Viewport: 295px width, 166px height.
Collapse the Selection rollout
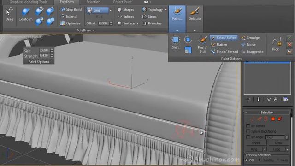coord(246,113)
